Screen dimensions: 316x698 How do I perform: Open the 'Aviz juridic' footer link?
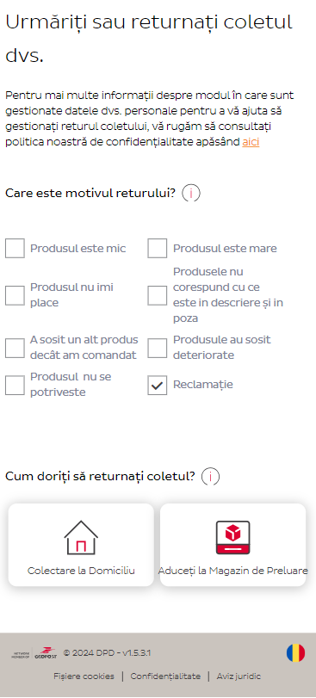tap(239, 676)
